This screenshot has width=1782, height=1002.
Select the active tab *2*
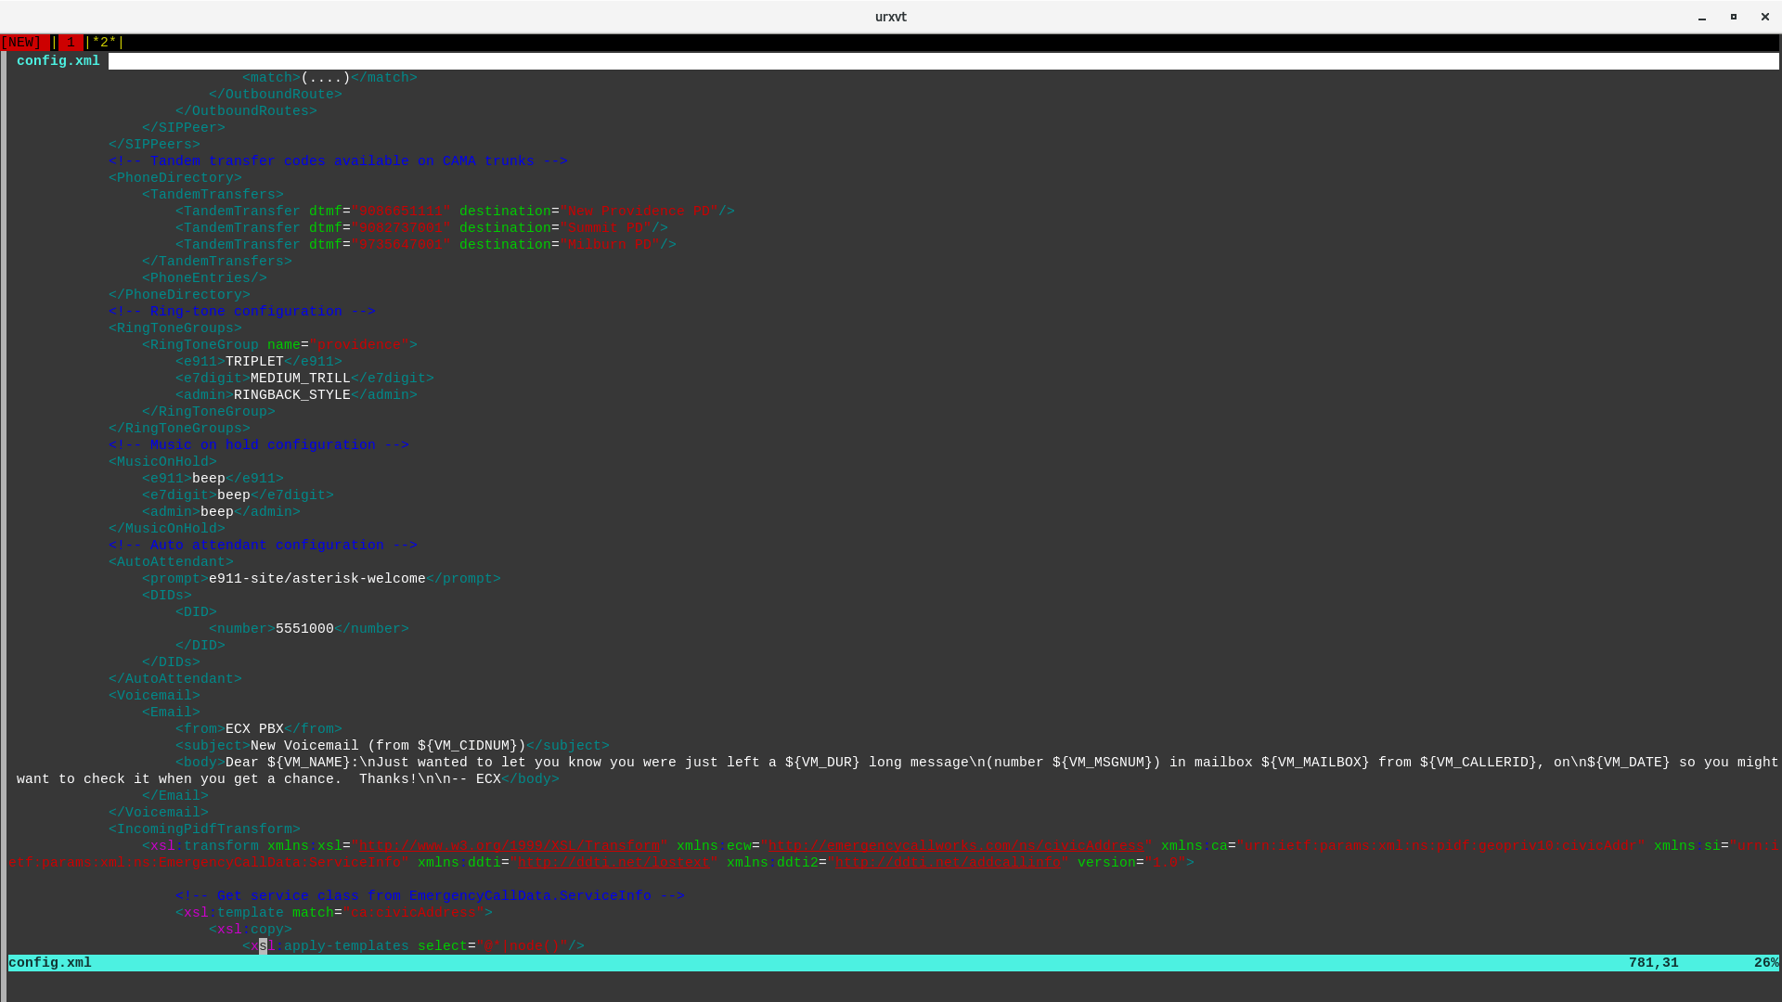point(105,43)
